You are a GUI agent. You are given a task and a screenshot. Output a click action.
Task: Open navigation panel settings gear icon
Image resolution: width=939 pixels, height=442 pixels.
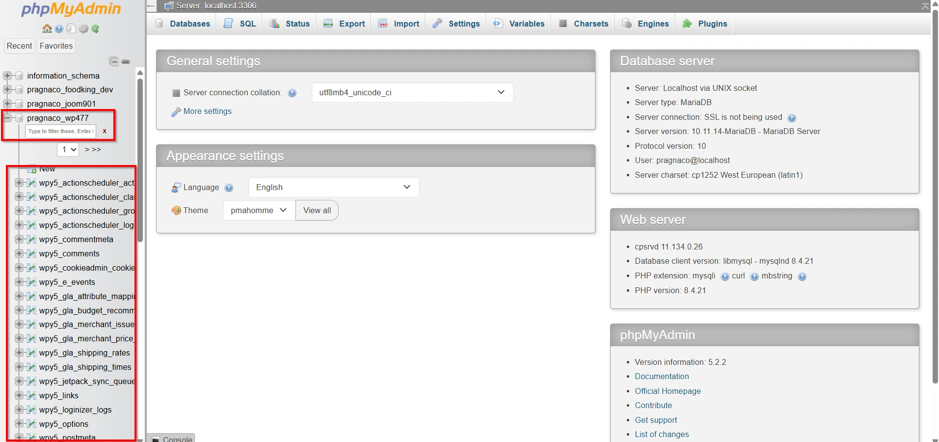(83, 29)
